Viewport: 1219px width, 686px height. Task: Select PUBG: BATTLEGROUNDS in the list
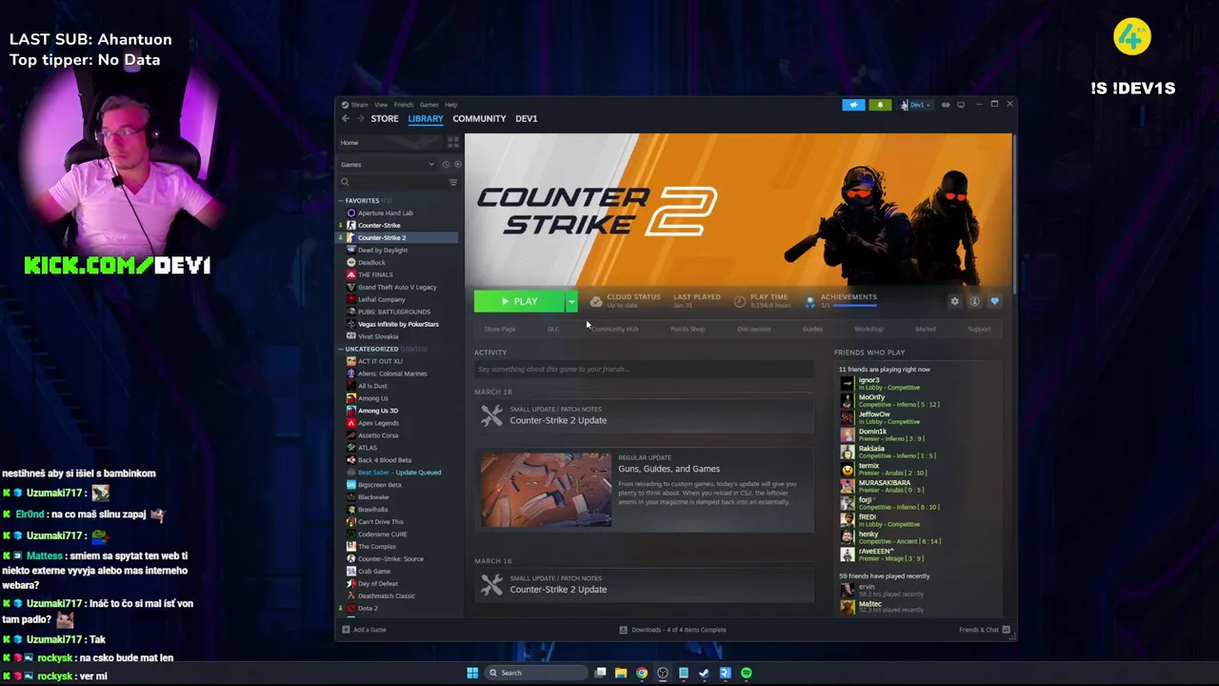394,313
